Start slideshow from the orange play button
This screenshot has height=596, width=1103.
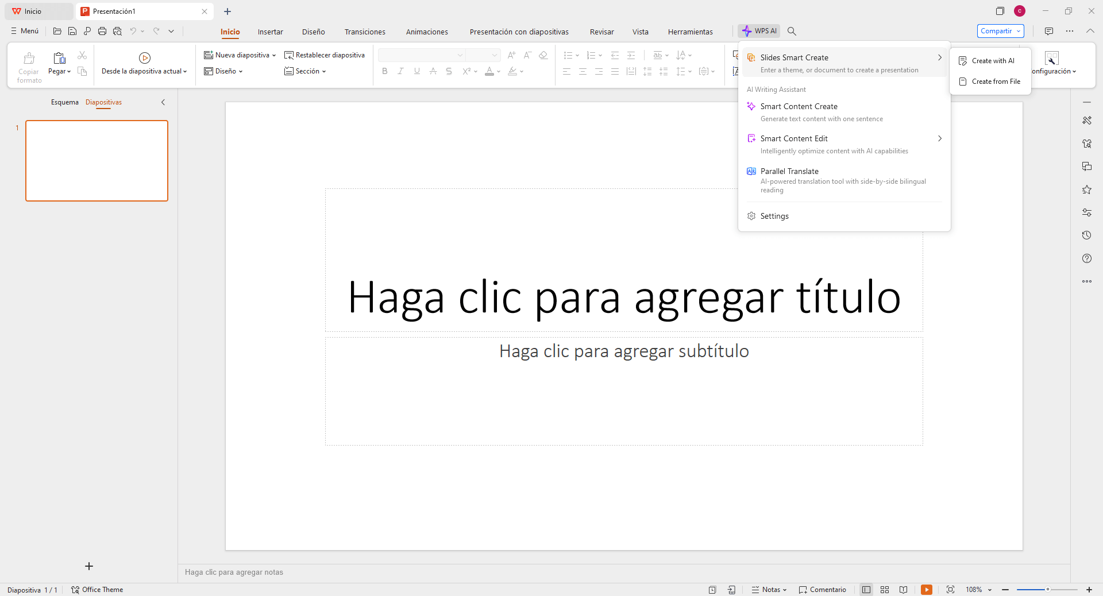pyautogui.click(x=926, y=590)
